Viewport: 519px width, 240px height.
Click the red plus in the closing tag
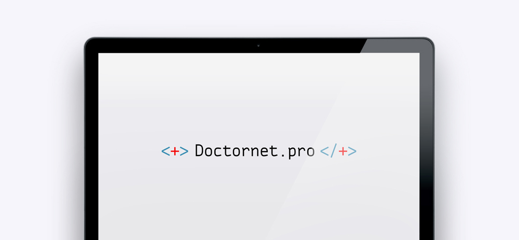tap(343, 151)
